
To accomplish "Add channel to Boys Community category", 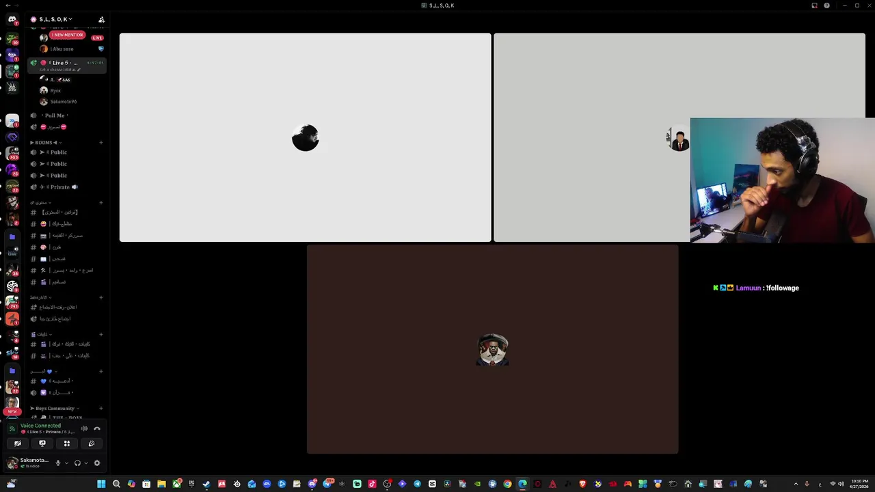I will pos(101,408).
